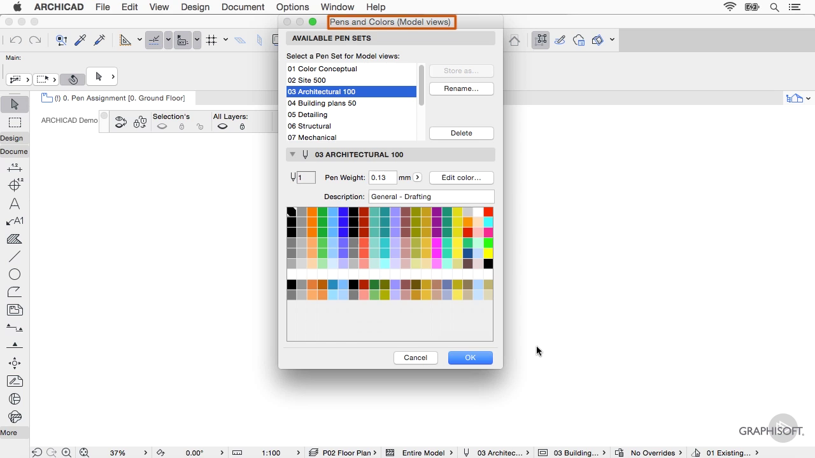Toggle guide lines snapping button
Image resolution: width=815 pixels, height=458 pixels.
point(153,40)
